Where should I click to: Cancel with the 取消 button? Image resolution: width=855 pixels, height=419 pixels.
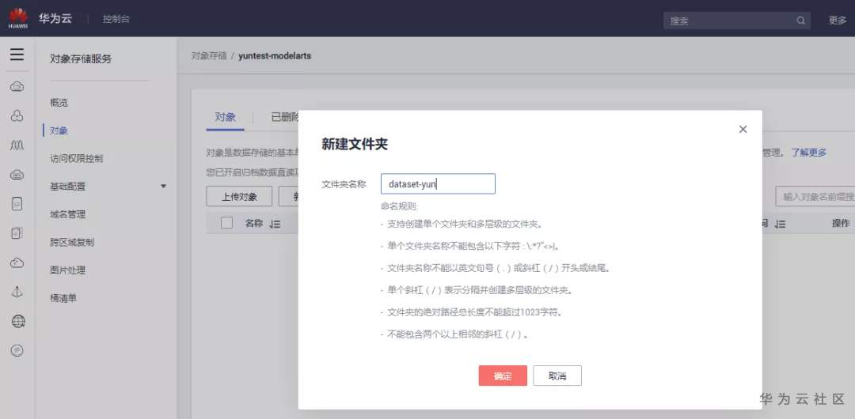(x=557, y=376)
